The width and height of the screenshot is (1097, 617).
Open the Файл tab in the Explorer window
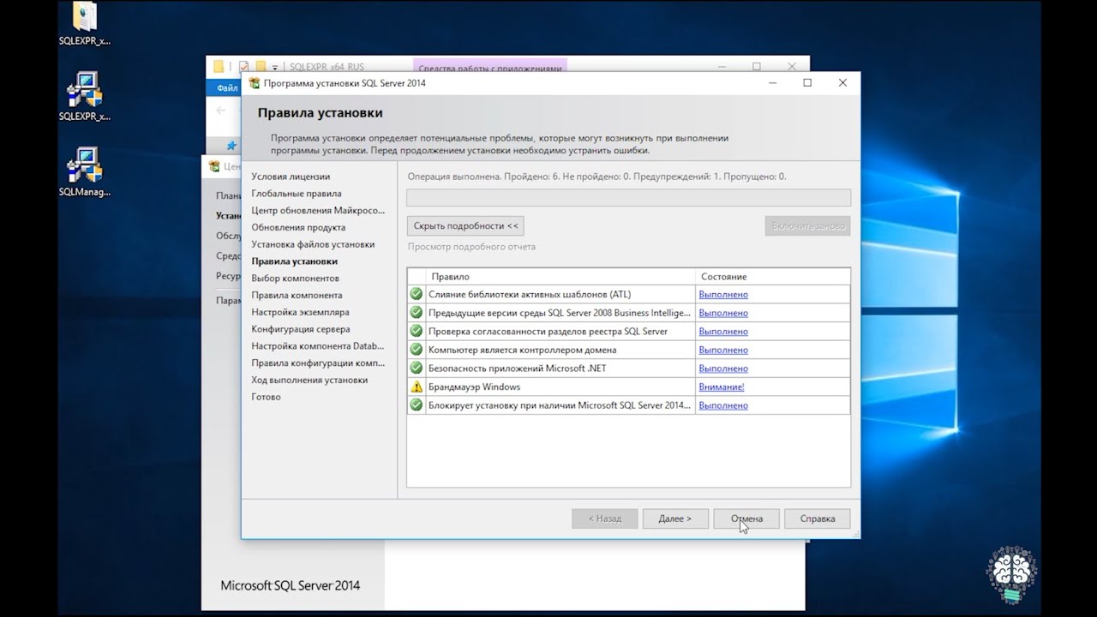[225, 88]
